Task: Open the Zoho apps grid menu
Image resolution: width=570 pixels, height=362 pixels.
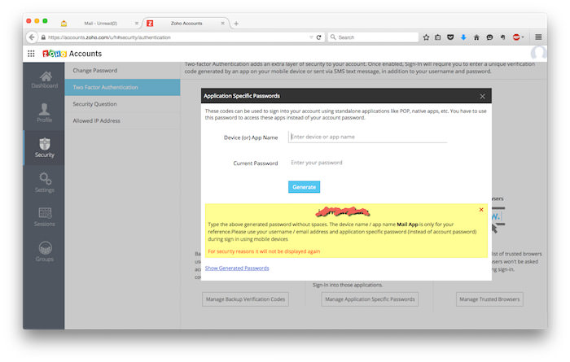Action: click(31, 54)
